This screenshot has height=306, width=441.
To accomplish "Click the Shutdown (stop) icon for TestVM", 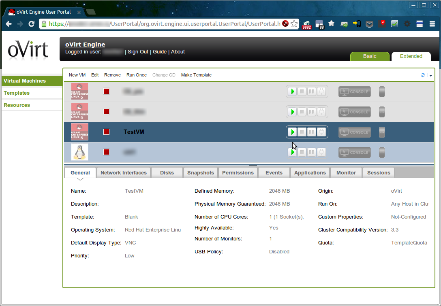I will 302,132.
